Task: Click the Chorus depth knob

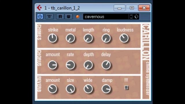Action: click(x=88, y=65)
